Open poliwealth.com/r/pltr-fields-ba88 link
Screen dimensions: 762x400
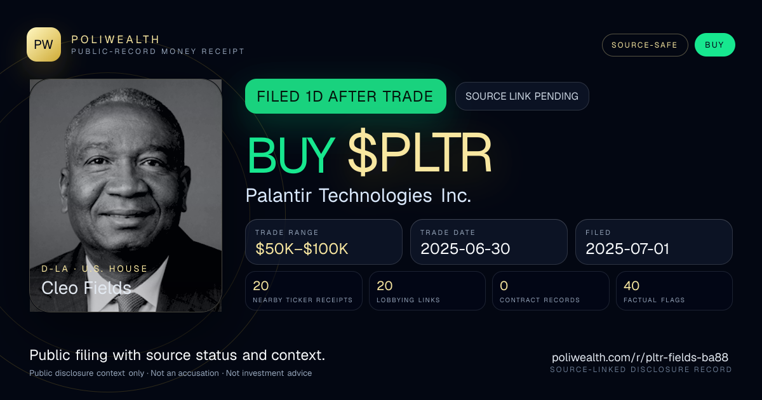coord(640,357)
